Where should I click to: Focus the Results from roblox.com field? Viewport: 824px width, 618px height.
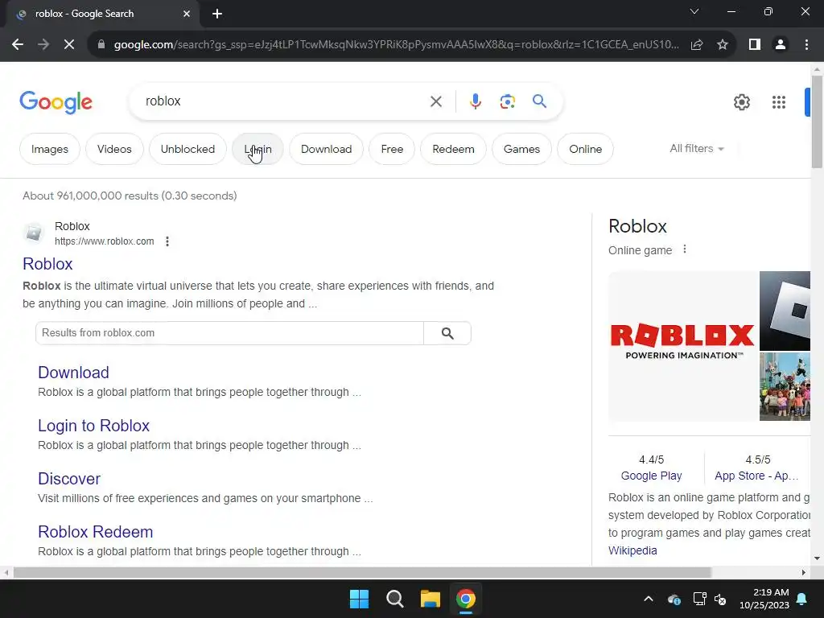[229, 333]
